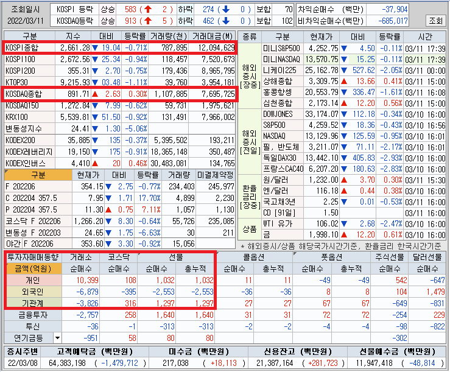Click the 필, 반도체 row label
Viewport: 450px width, 372px height.
tap(281, 147)
